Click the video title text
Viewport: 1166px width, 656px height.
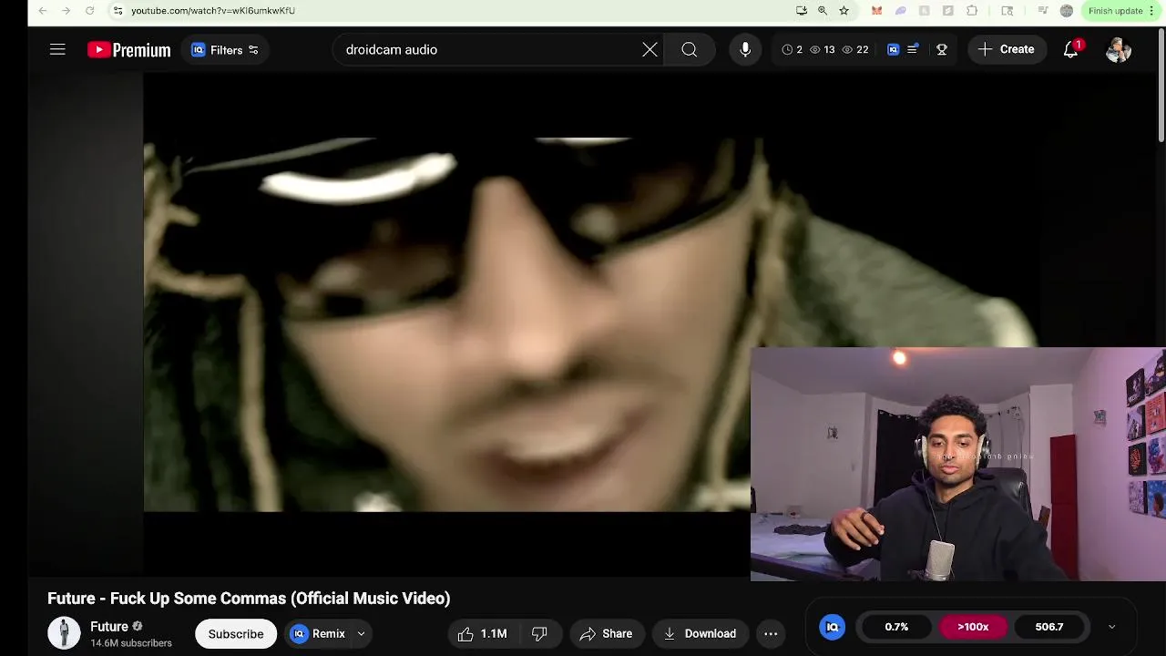point(249,599)
